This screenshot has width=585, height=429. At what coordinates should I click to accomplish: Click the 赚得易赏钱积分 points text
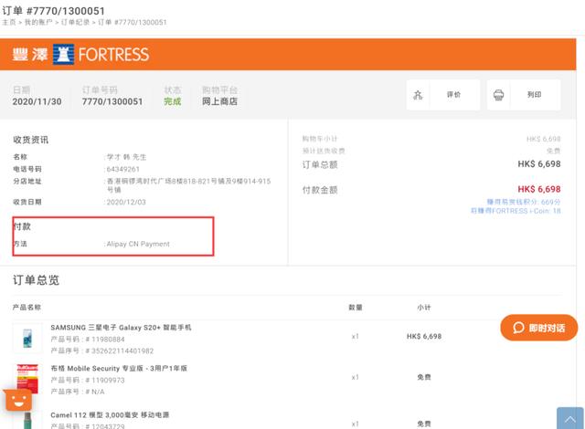524,202
